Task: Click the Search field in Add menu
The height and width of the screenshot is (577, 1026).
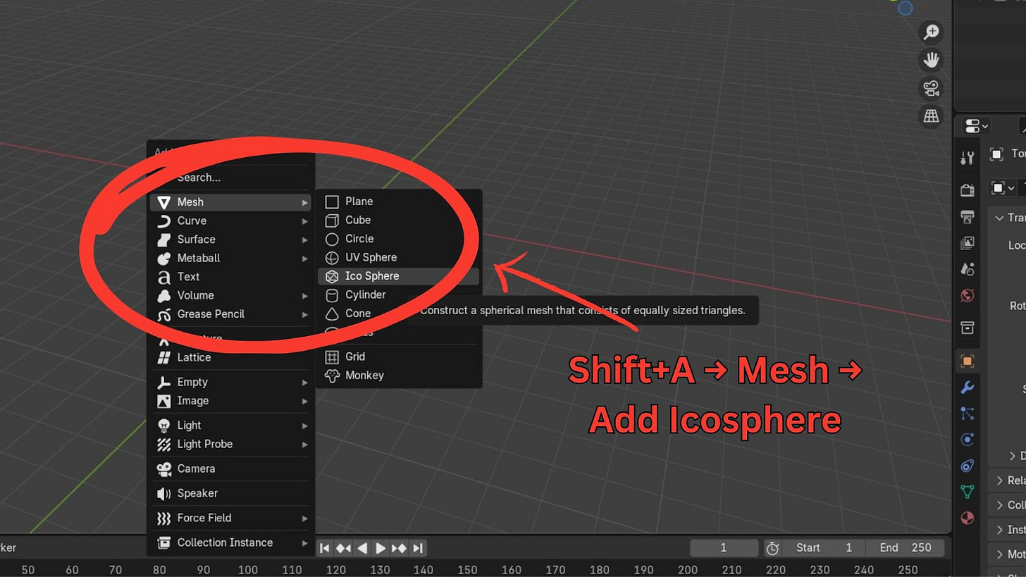Action: (x=230, y=178)
